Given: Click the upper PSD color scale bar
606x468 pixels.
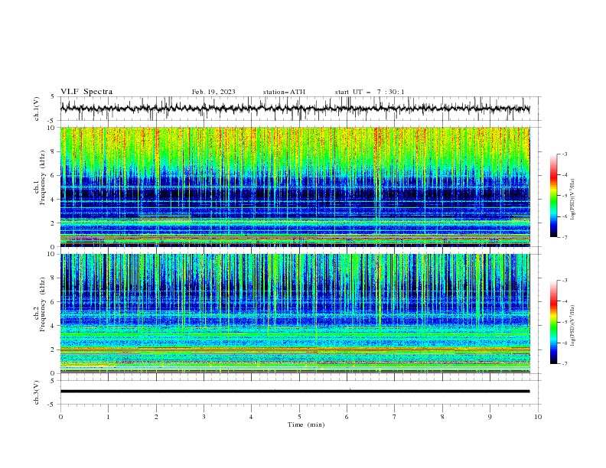Looking at the screenshot, I should pos(554,196).
